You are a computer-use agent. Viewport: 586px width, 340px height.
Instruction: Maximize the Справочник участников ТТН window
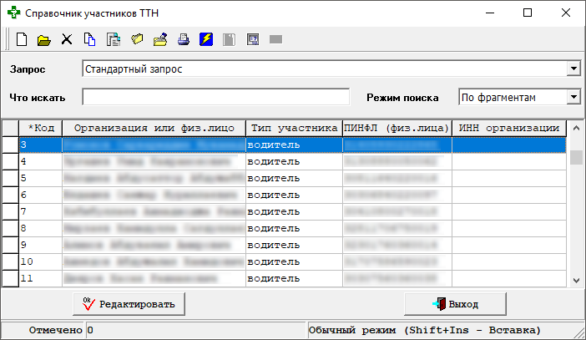pyautogui.click(x=528, y=13)
